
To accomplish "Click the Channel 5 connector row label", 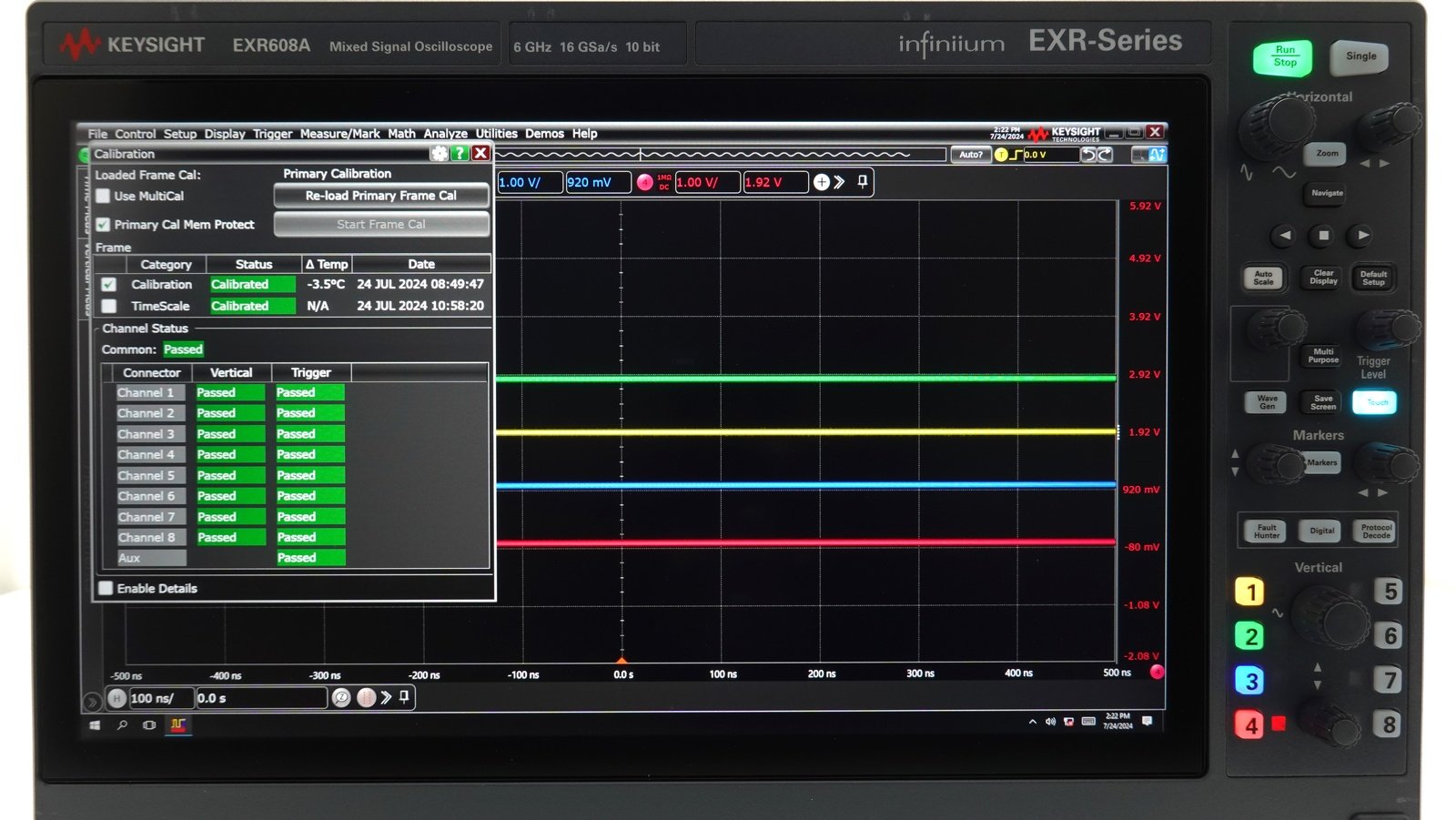I will pyautogui.click(x=151, y=475).
